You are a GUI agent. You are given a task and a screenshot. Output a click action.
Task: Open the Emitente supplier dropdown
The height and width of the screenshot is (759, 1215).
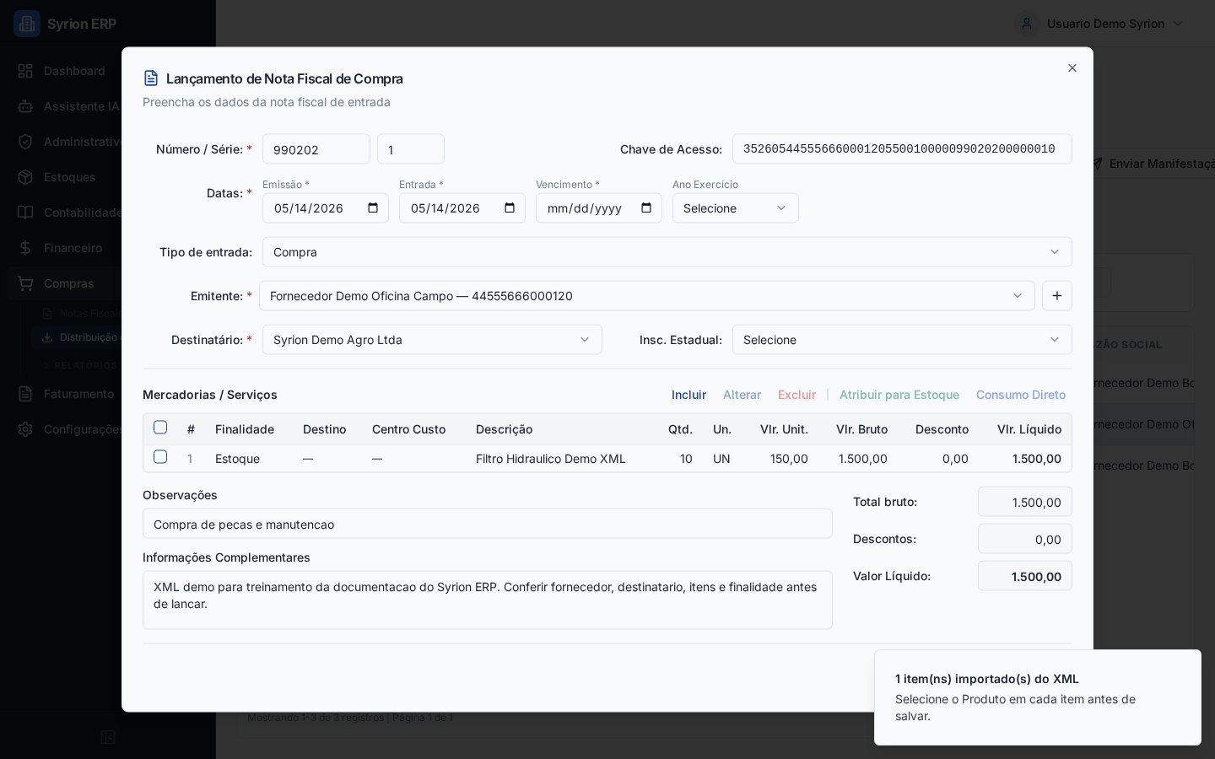pos(647,296)
